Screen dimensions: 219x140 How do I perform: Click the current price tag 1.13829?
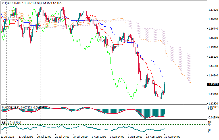coord(213,84)
